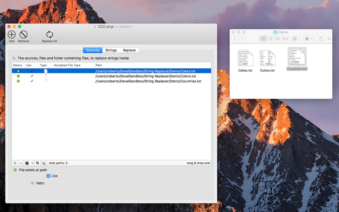Click the Remove toolbar icon
Image resolution: width=339 pixels, height=212 pixels.
click(x=23, y=35)
